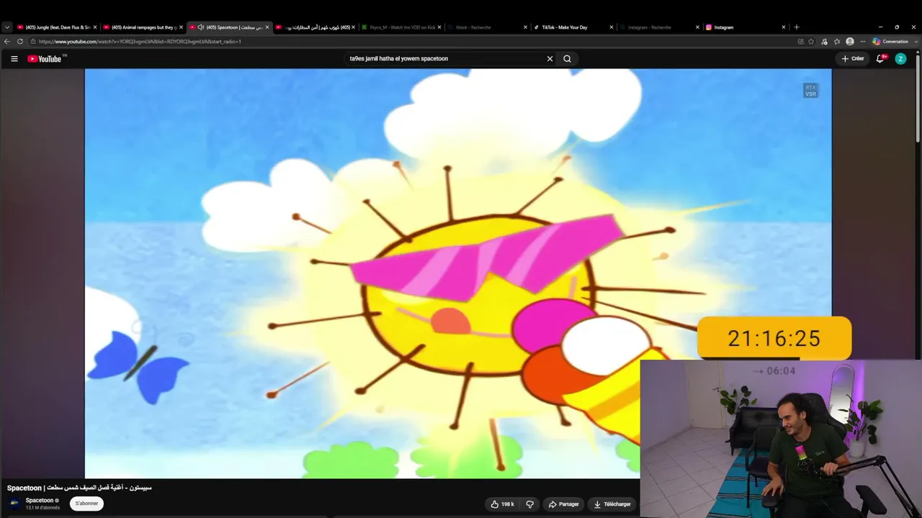The image size is (922, 518).
Task: Close the TikTok - Make Your Day tab
Action: coord(612,27)
